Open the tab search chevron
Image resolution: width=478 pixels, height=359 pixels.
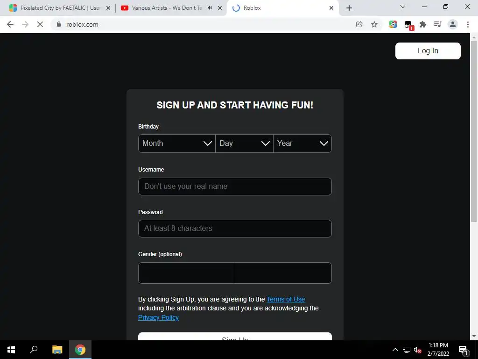[403, 7]
